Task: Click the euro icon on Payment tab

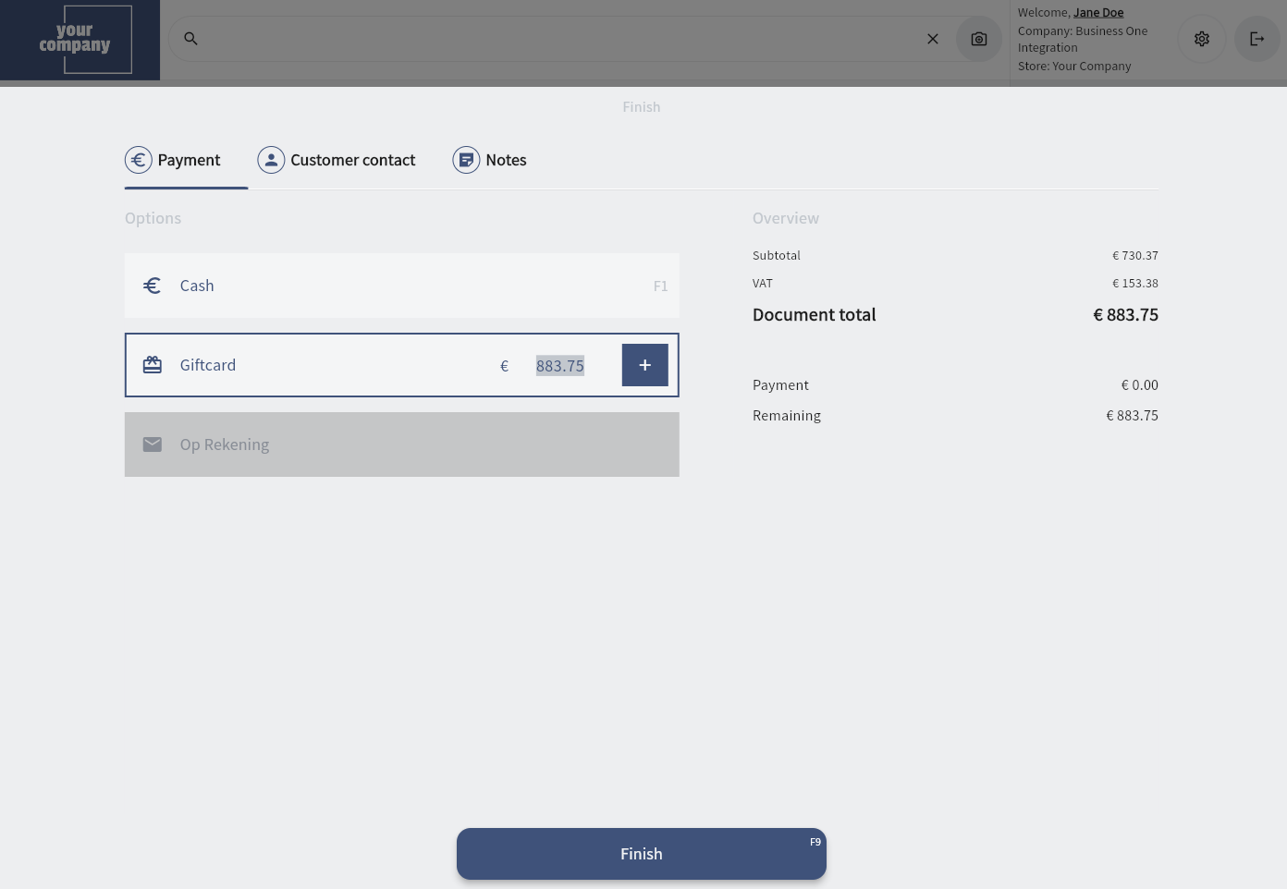Action: pyautogui.click(x=139, y=160)
